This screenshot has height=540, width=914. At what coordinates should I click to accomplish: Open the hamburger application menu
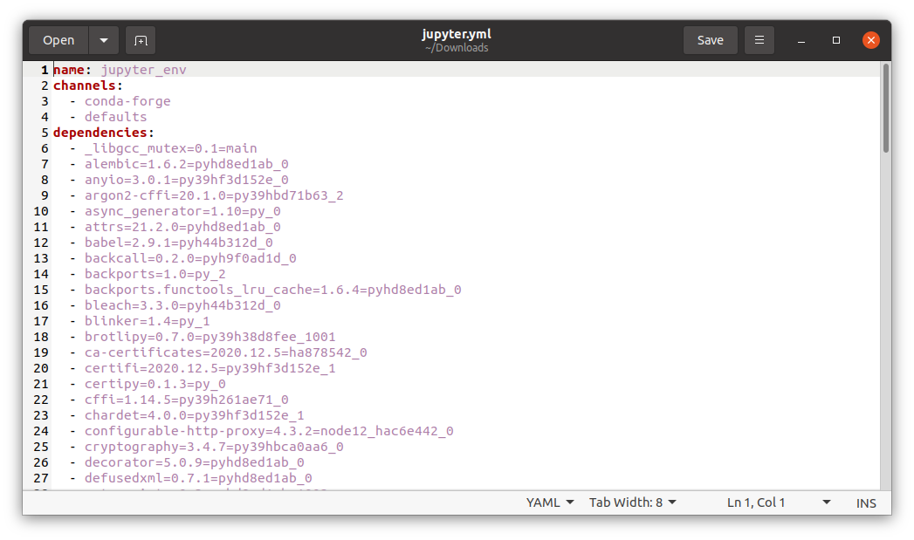click(x=759, y=39)
